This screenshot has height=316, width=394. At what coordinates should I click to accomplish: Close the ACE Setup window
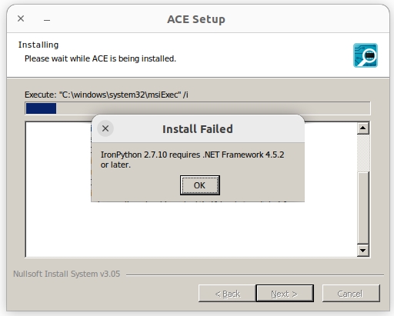click(x=21, y=18)
